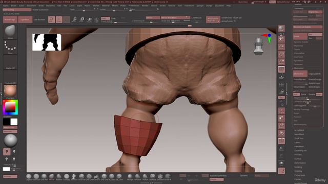
Task: Select the Move brush in bottom shelf
Action: [51, 177]
